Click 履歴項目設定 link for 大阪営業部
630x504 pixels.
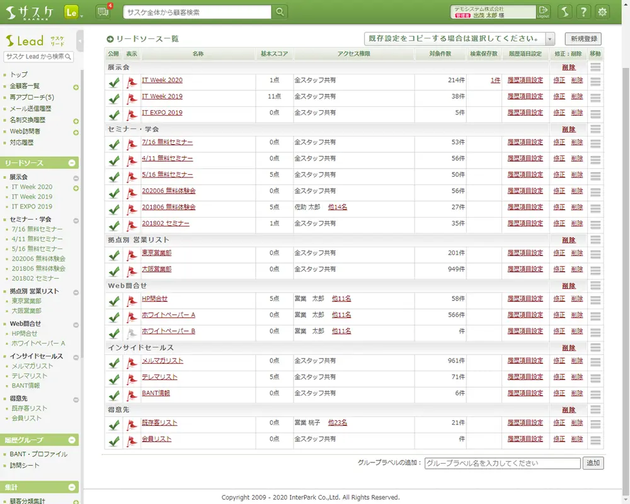pos(525,269)
